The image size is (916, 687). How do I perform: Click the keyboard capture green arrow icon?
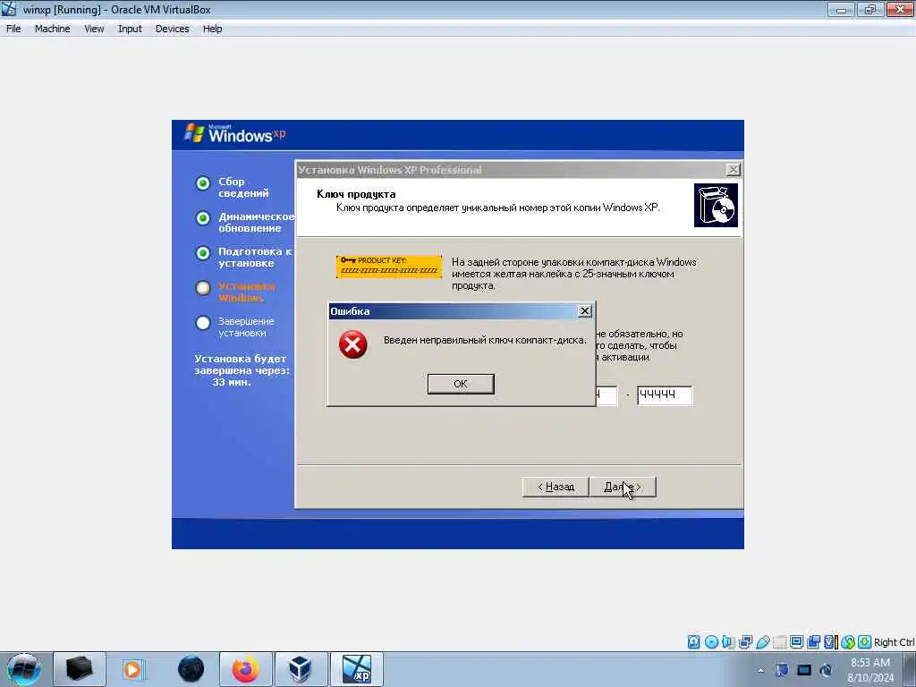click(x=865, y=642)
